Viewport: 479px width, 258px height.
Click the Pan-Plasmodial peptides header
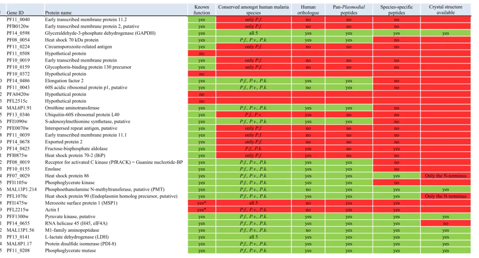pos(349,10)
